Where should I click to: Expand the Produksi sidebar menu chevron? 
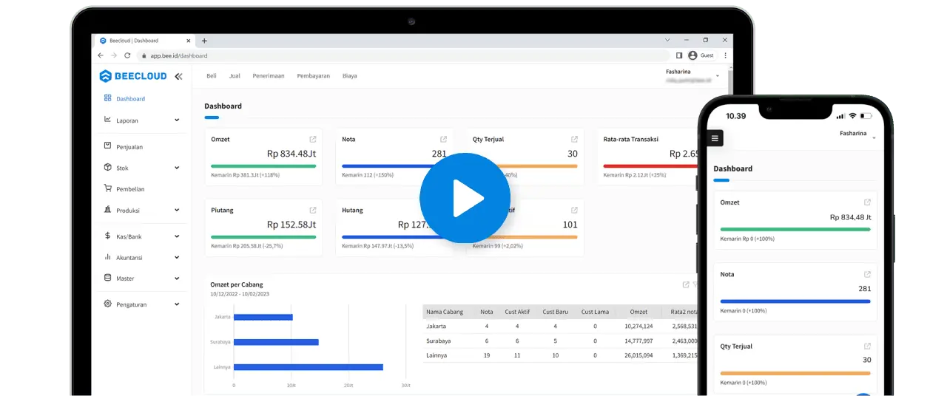click(177, 210)
